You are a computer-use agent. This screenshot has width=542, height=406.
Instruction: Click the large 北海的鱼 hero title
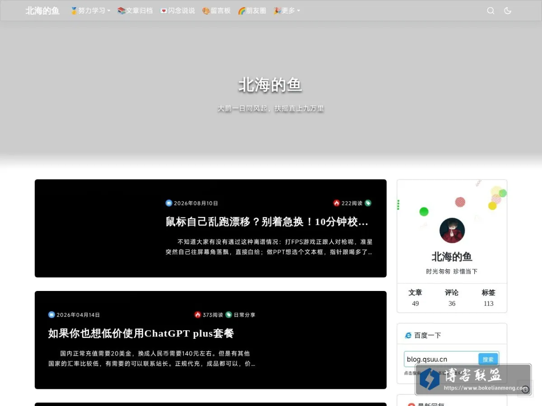(270, 85)
